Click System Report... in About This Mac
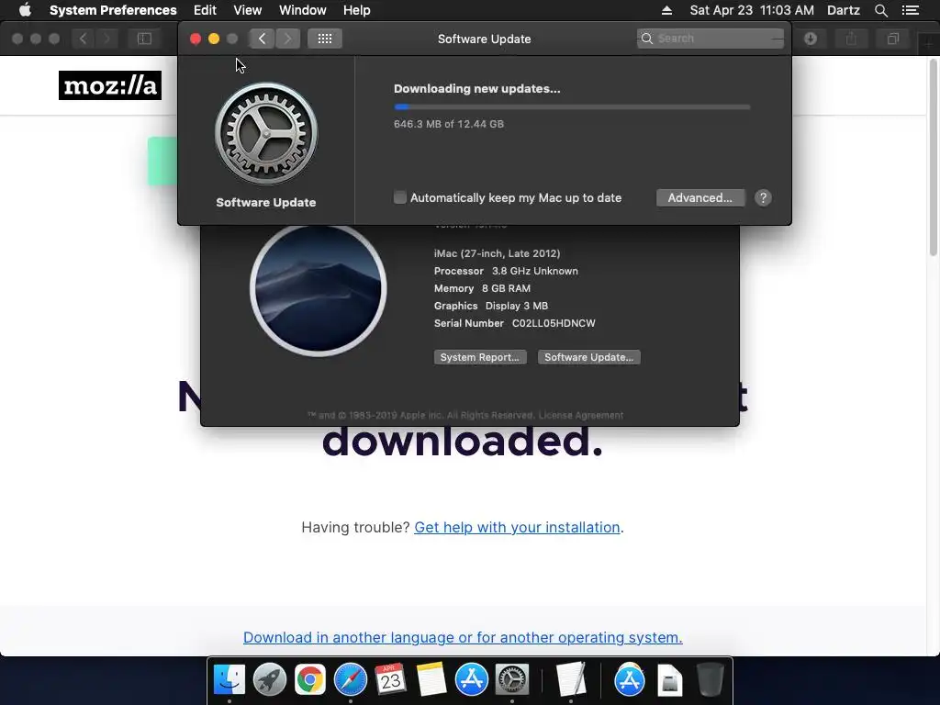The image size is (940, 705). pyautogui.click(x=479, y=357)
